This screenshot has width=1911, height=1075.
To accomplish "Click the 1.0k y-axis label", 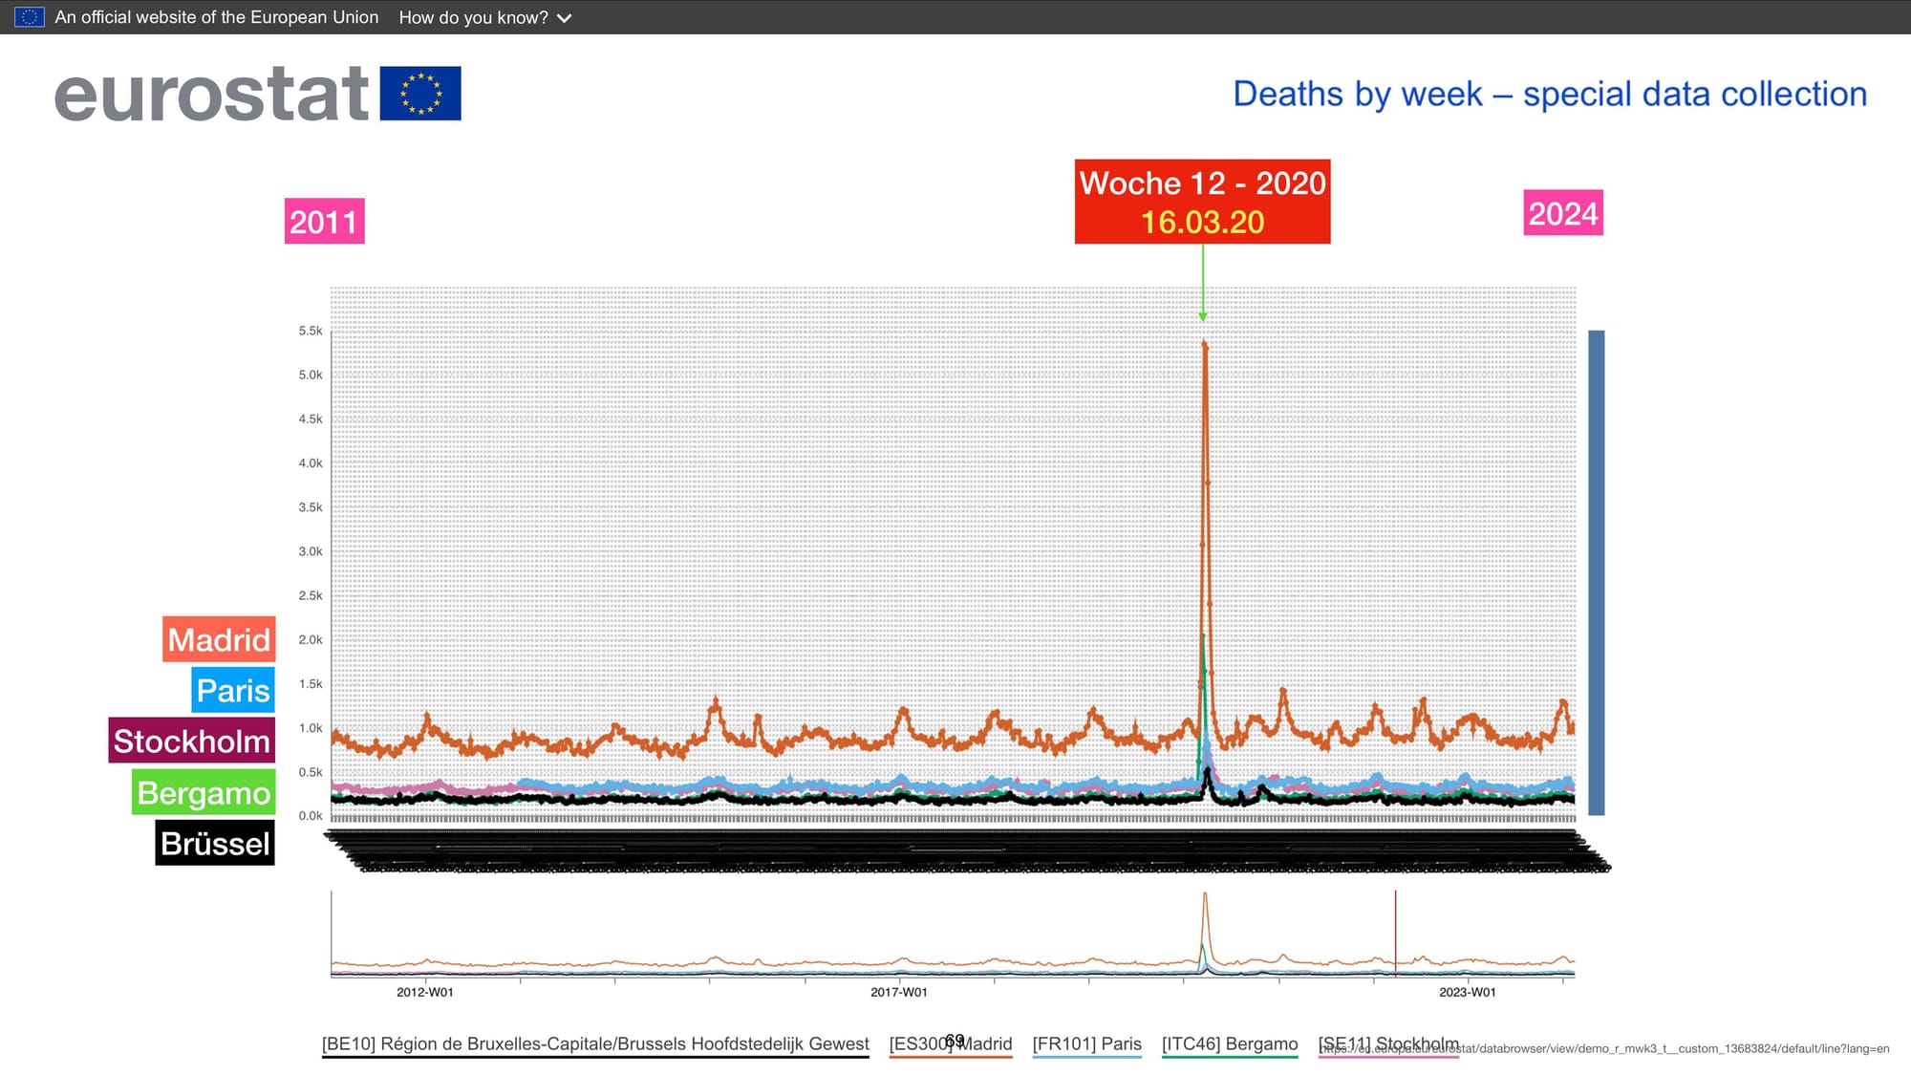I will pyautogui.click(x=311, y=728).
